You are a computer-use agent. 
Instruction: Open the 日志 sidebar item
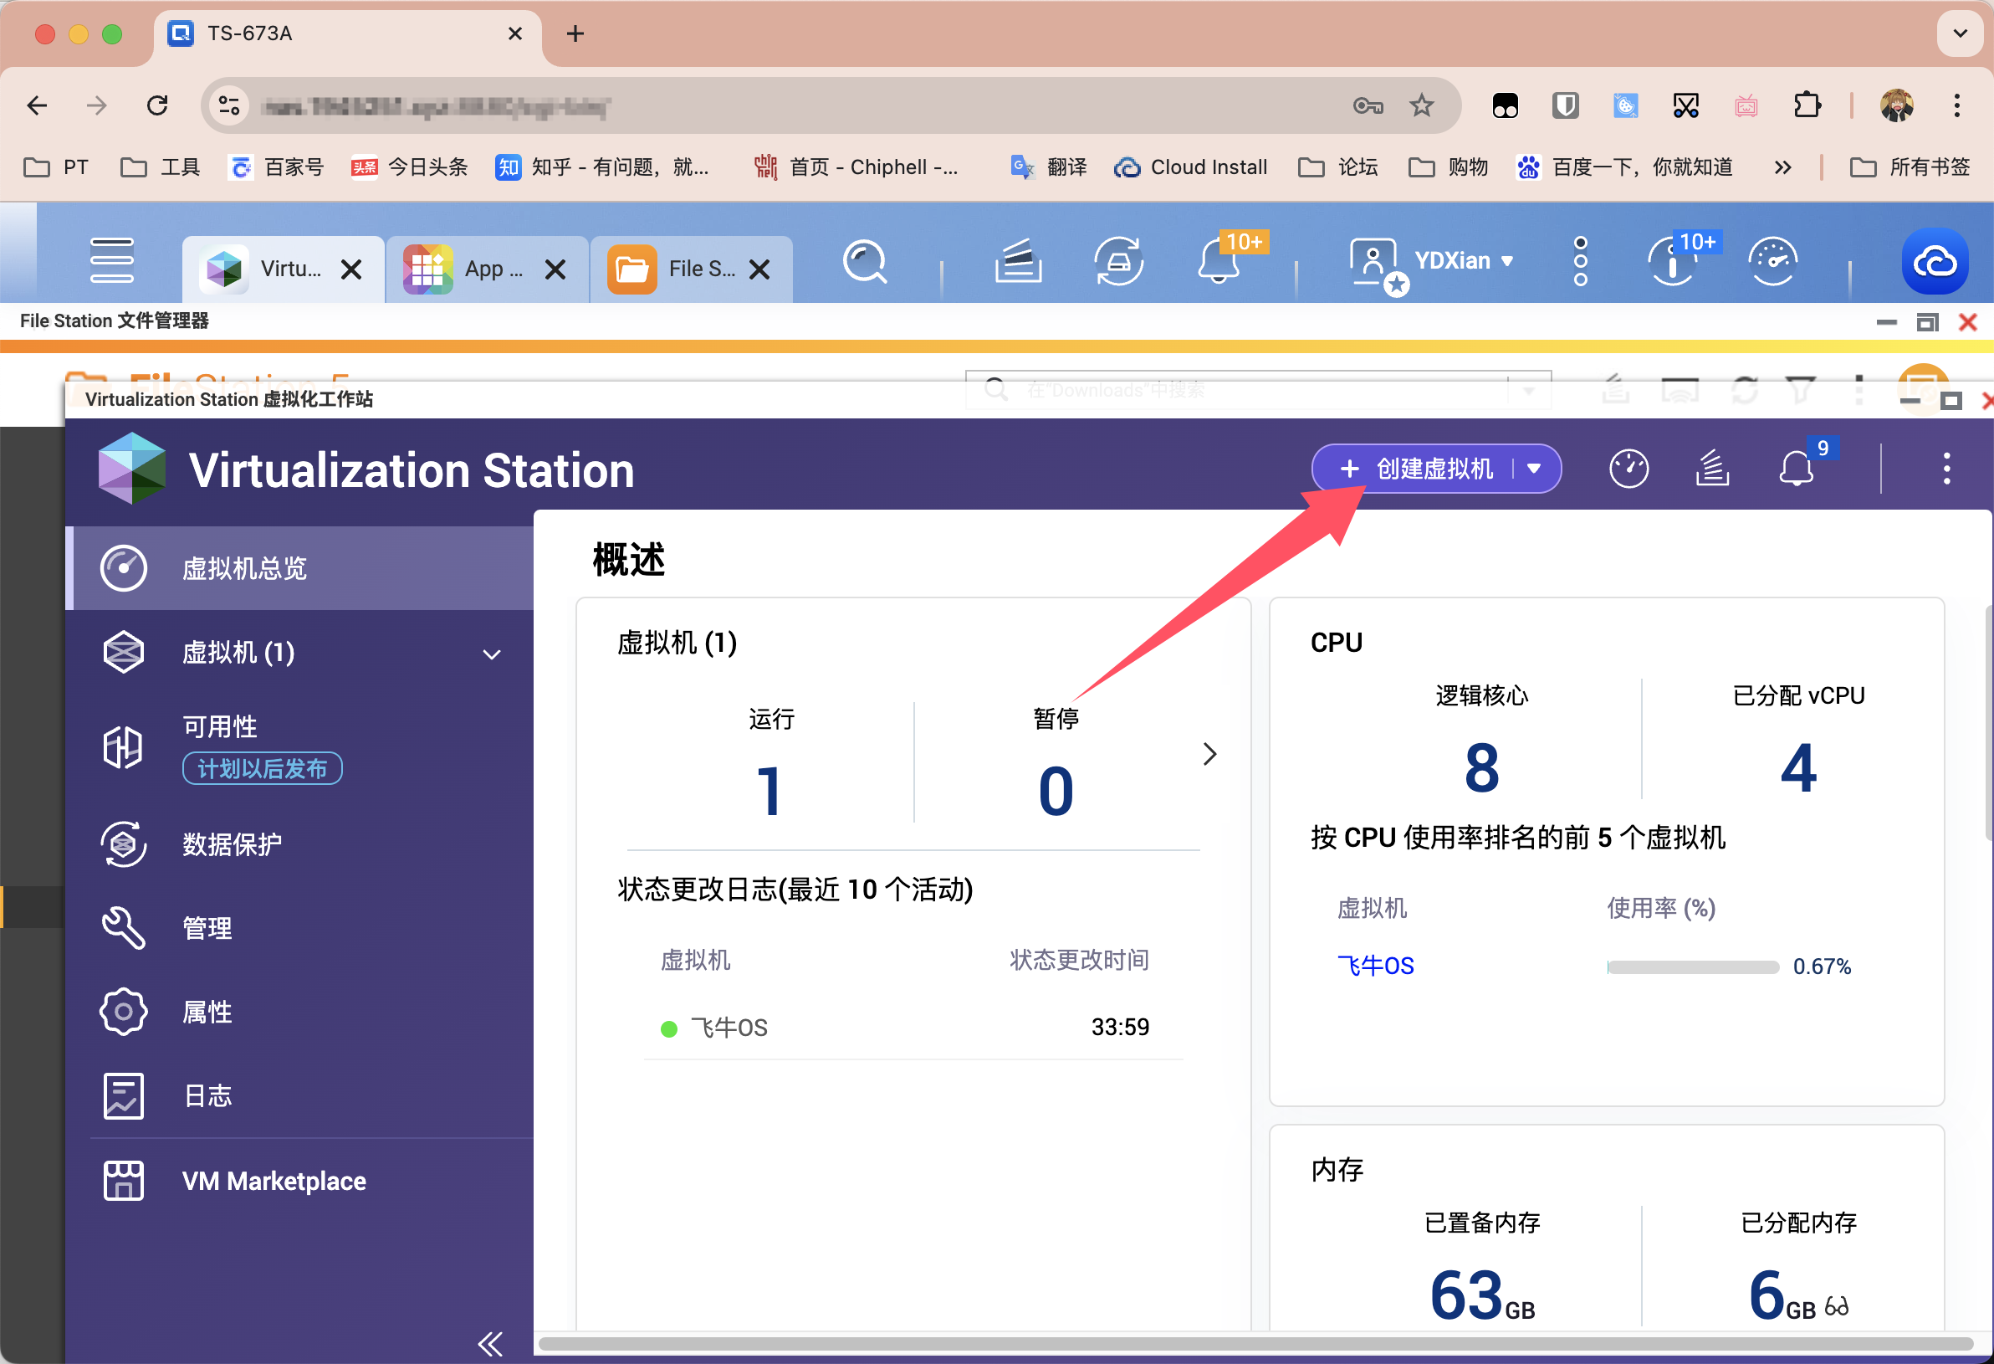(x=299, y=1096)
